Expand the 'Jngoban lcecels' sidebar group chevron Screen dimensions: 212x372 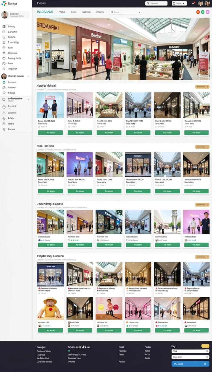(x=28, y=76)
